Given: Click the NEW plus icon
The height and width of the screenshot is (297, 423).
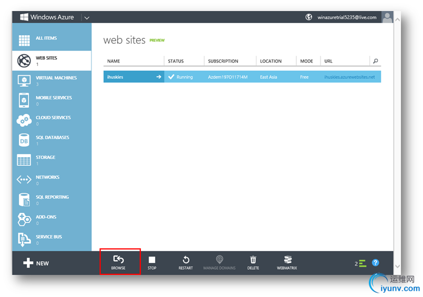Looking at the screenshot, I should [x=28, y=263].
